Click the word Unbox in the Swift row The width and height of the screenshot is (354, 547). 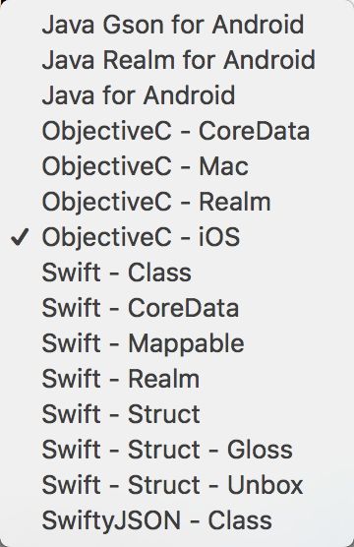pyautogui.click(x=265, y=485)
